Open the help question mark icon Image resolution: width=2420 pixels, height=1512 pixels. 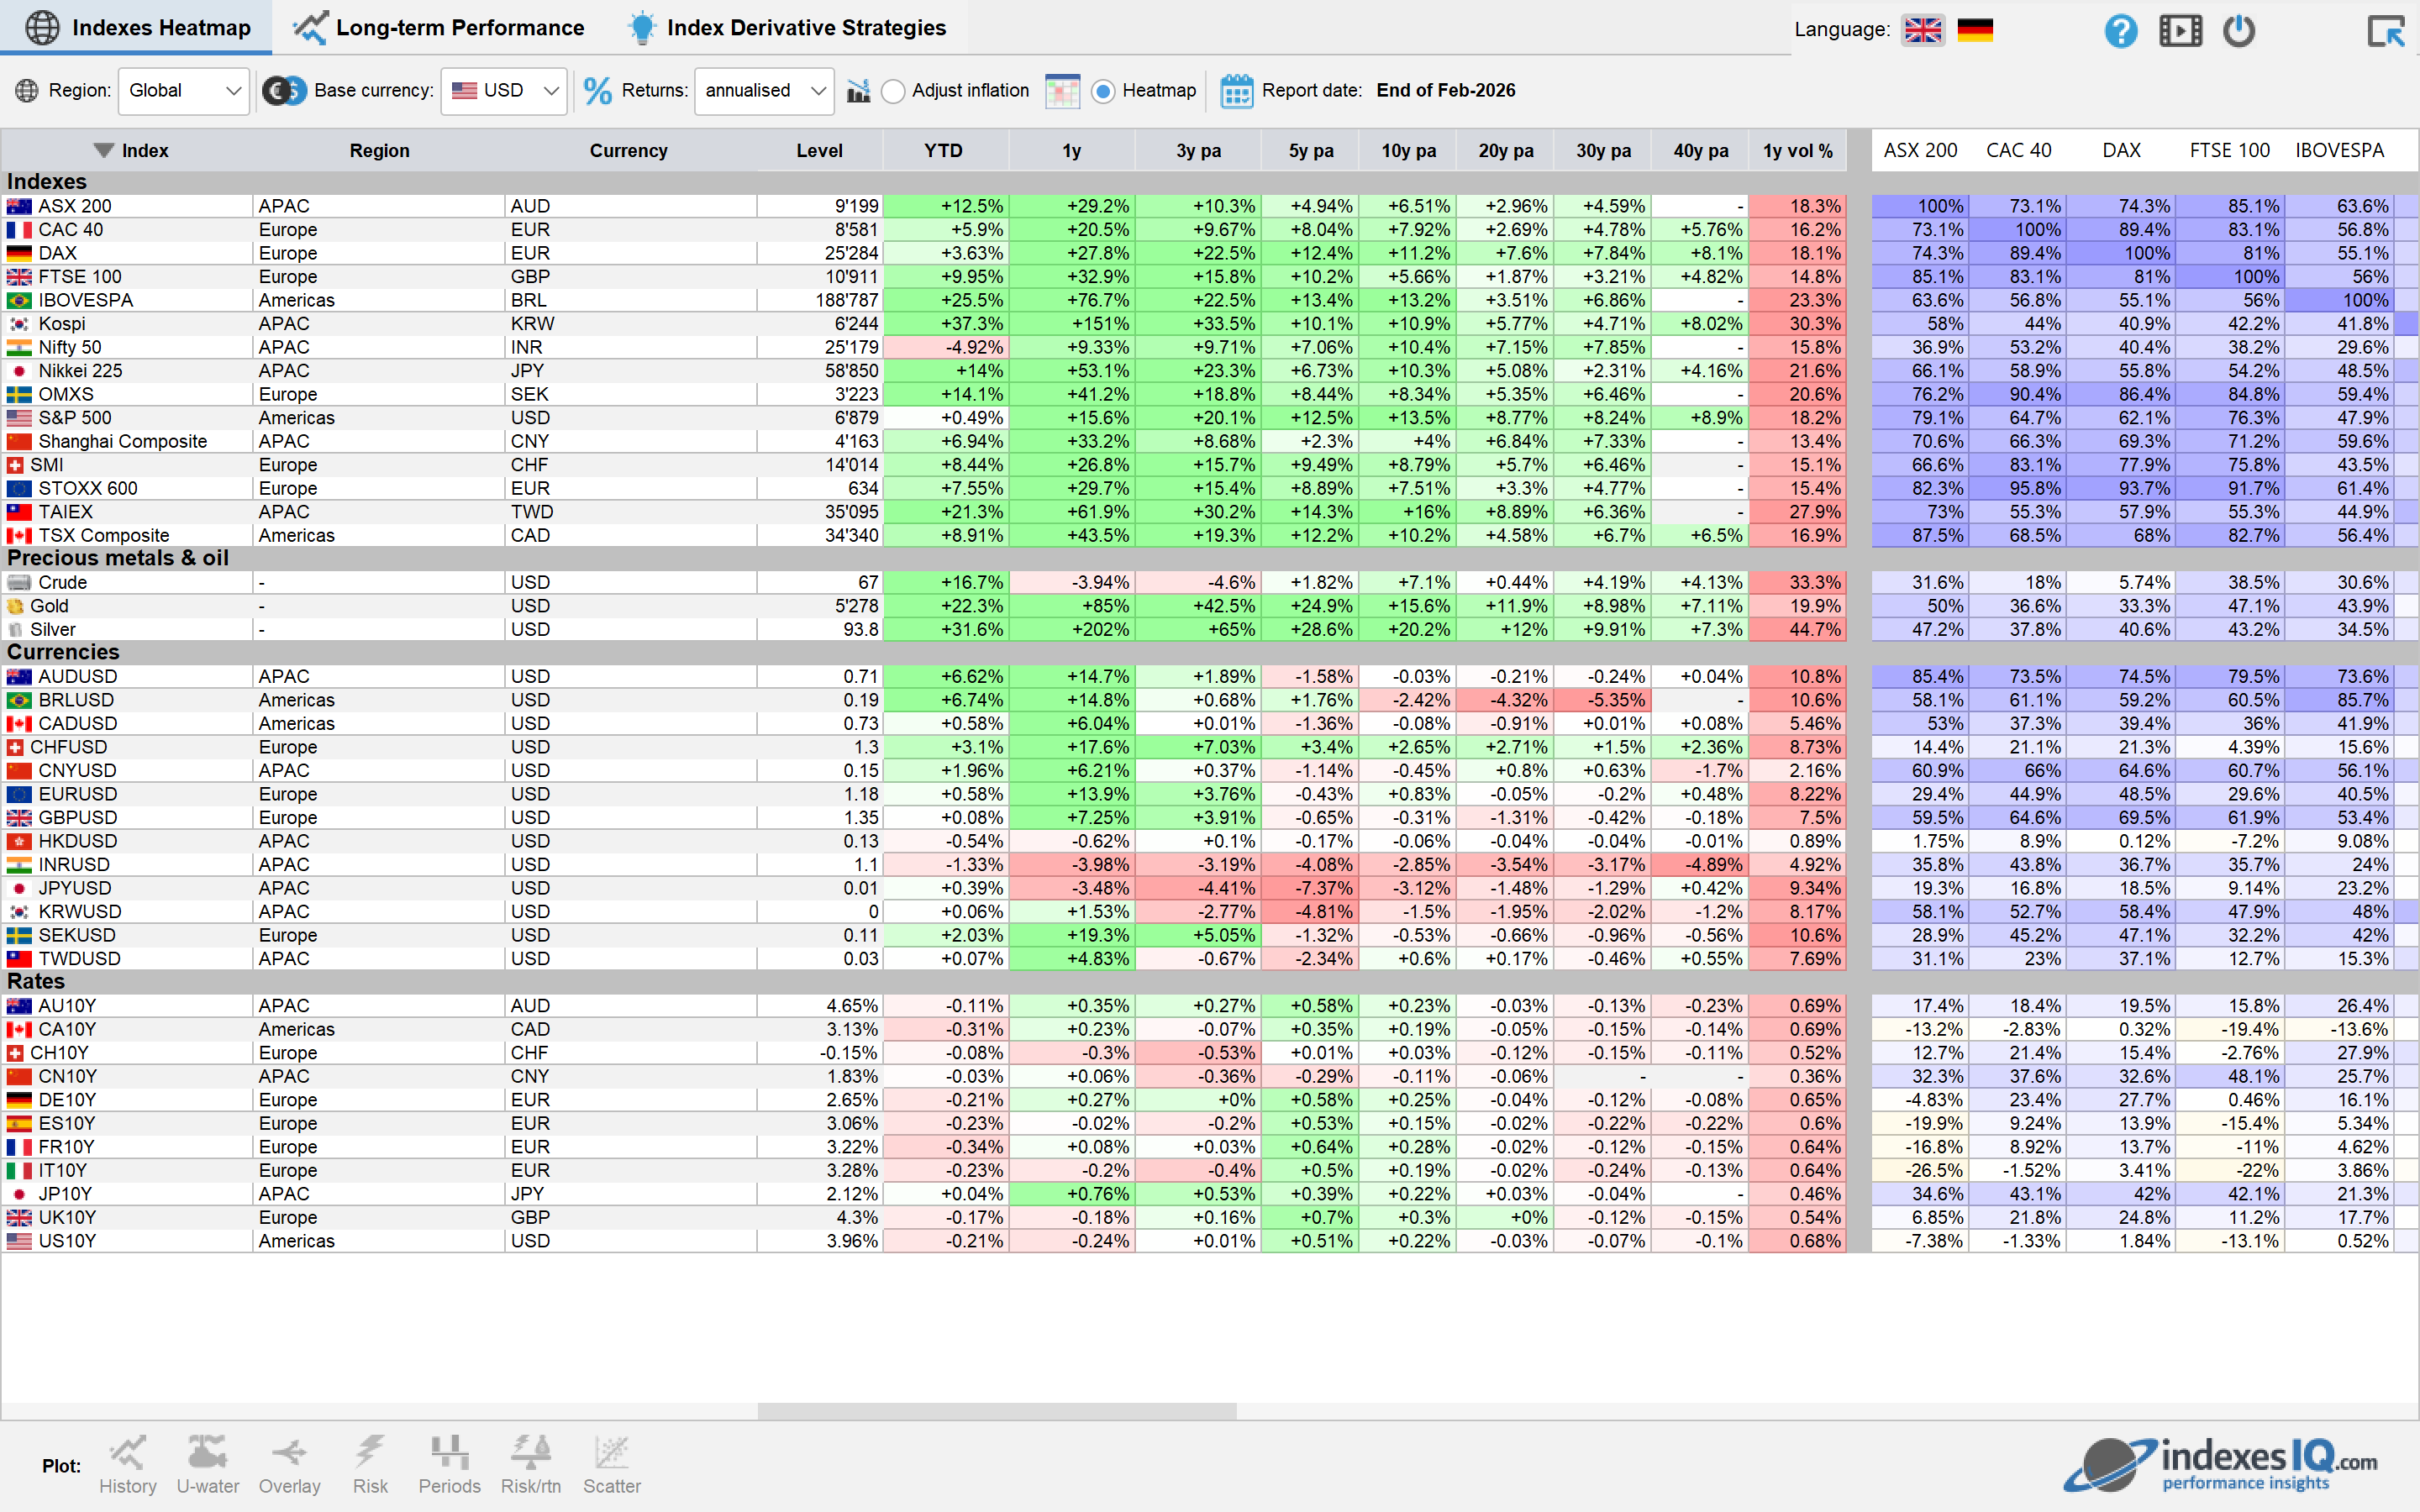[x=2120, y=30]
